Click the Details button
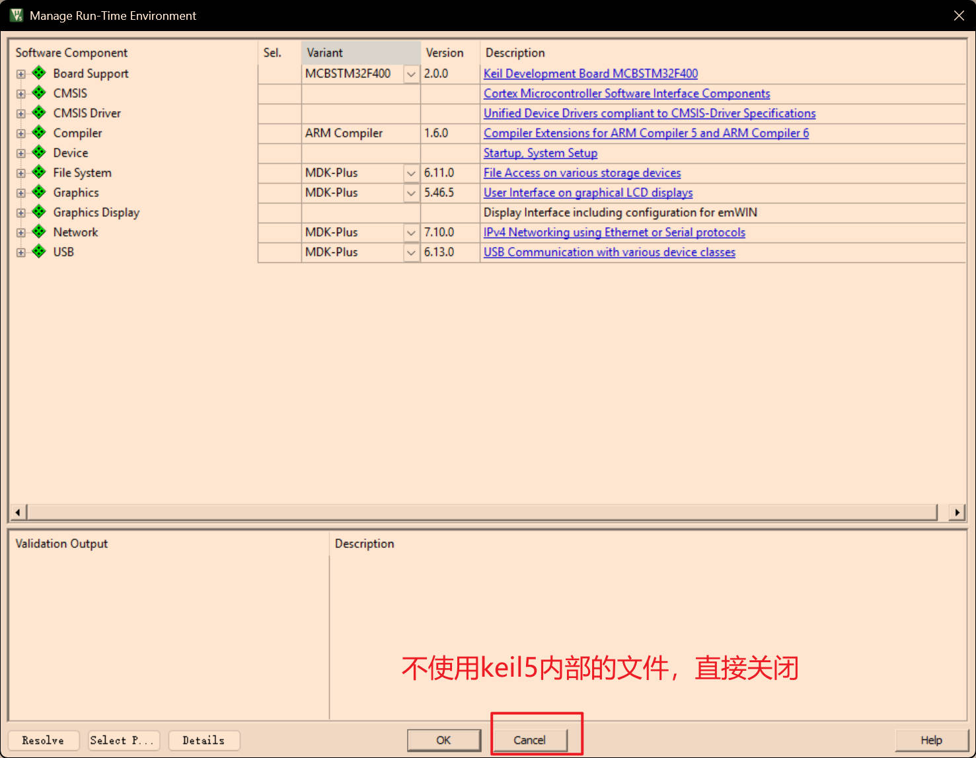 204,740
